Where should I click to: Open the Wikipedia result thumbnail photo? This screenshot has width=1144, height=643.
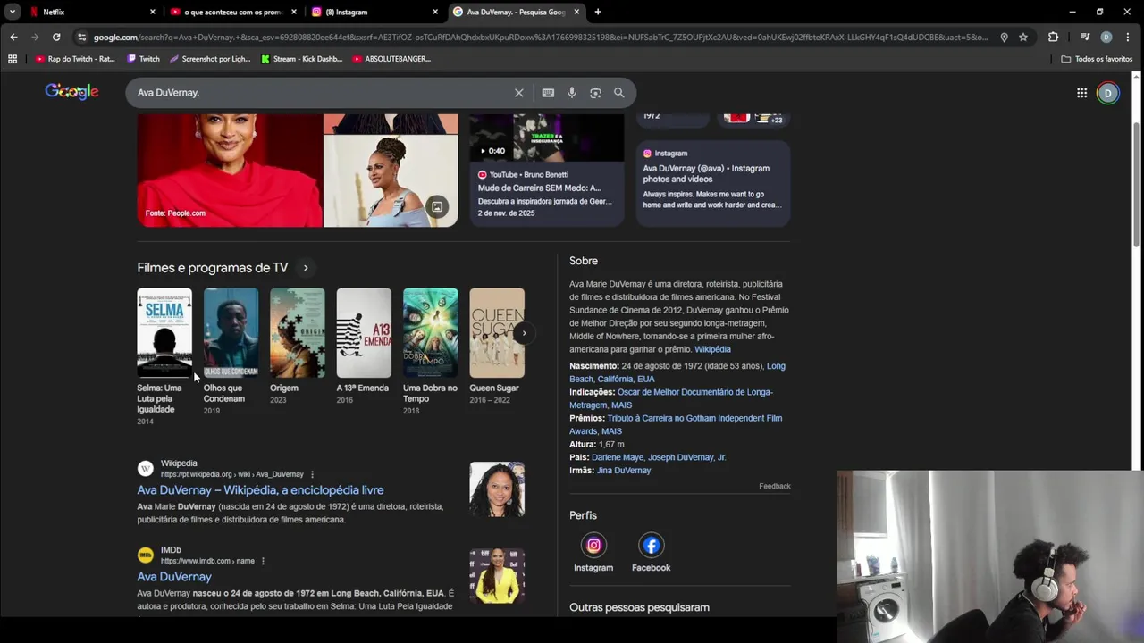(497, 489)
